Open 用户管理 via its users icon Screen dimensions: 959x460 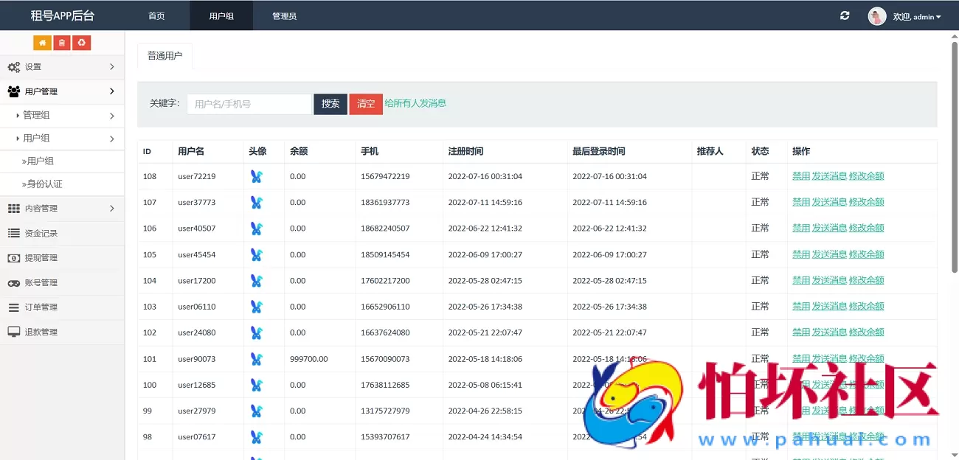15,91
